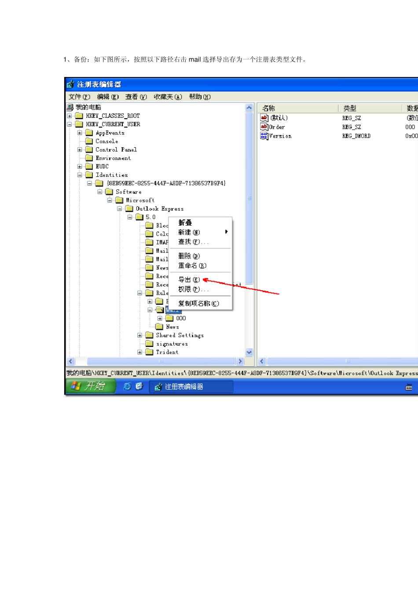Collapse the Microsoft key node

coord(110,201)
